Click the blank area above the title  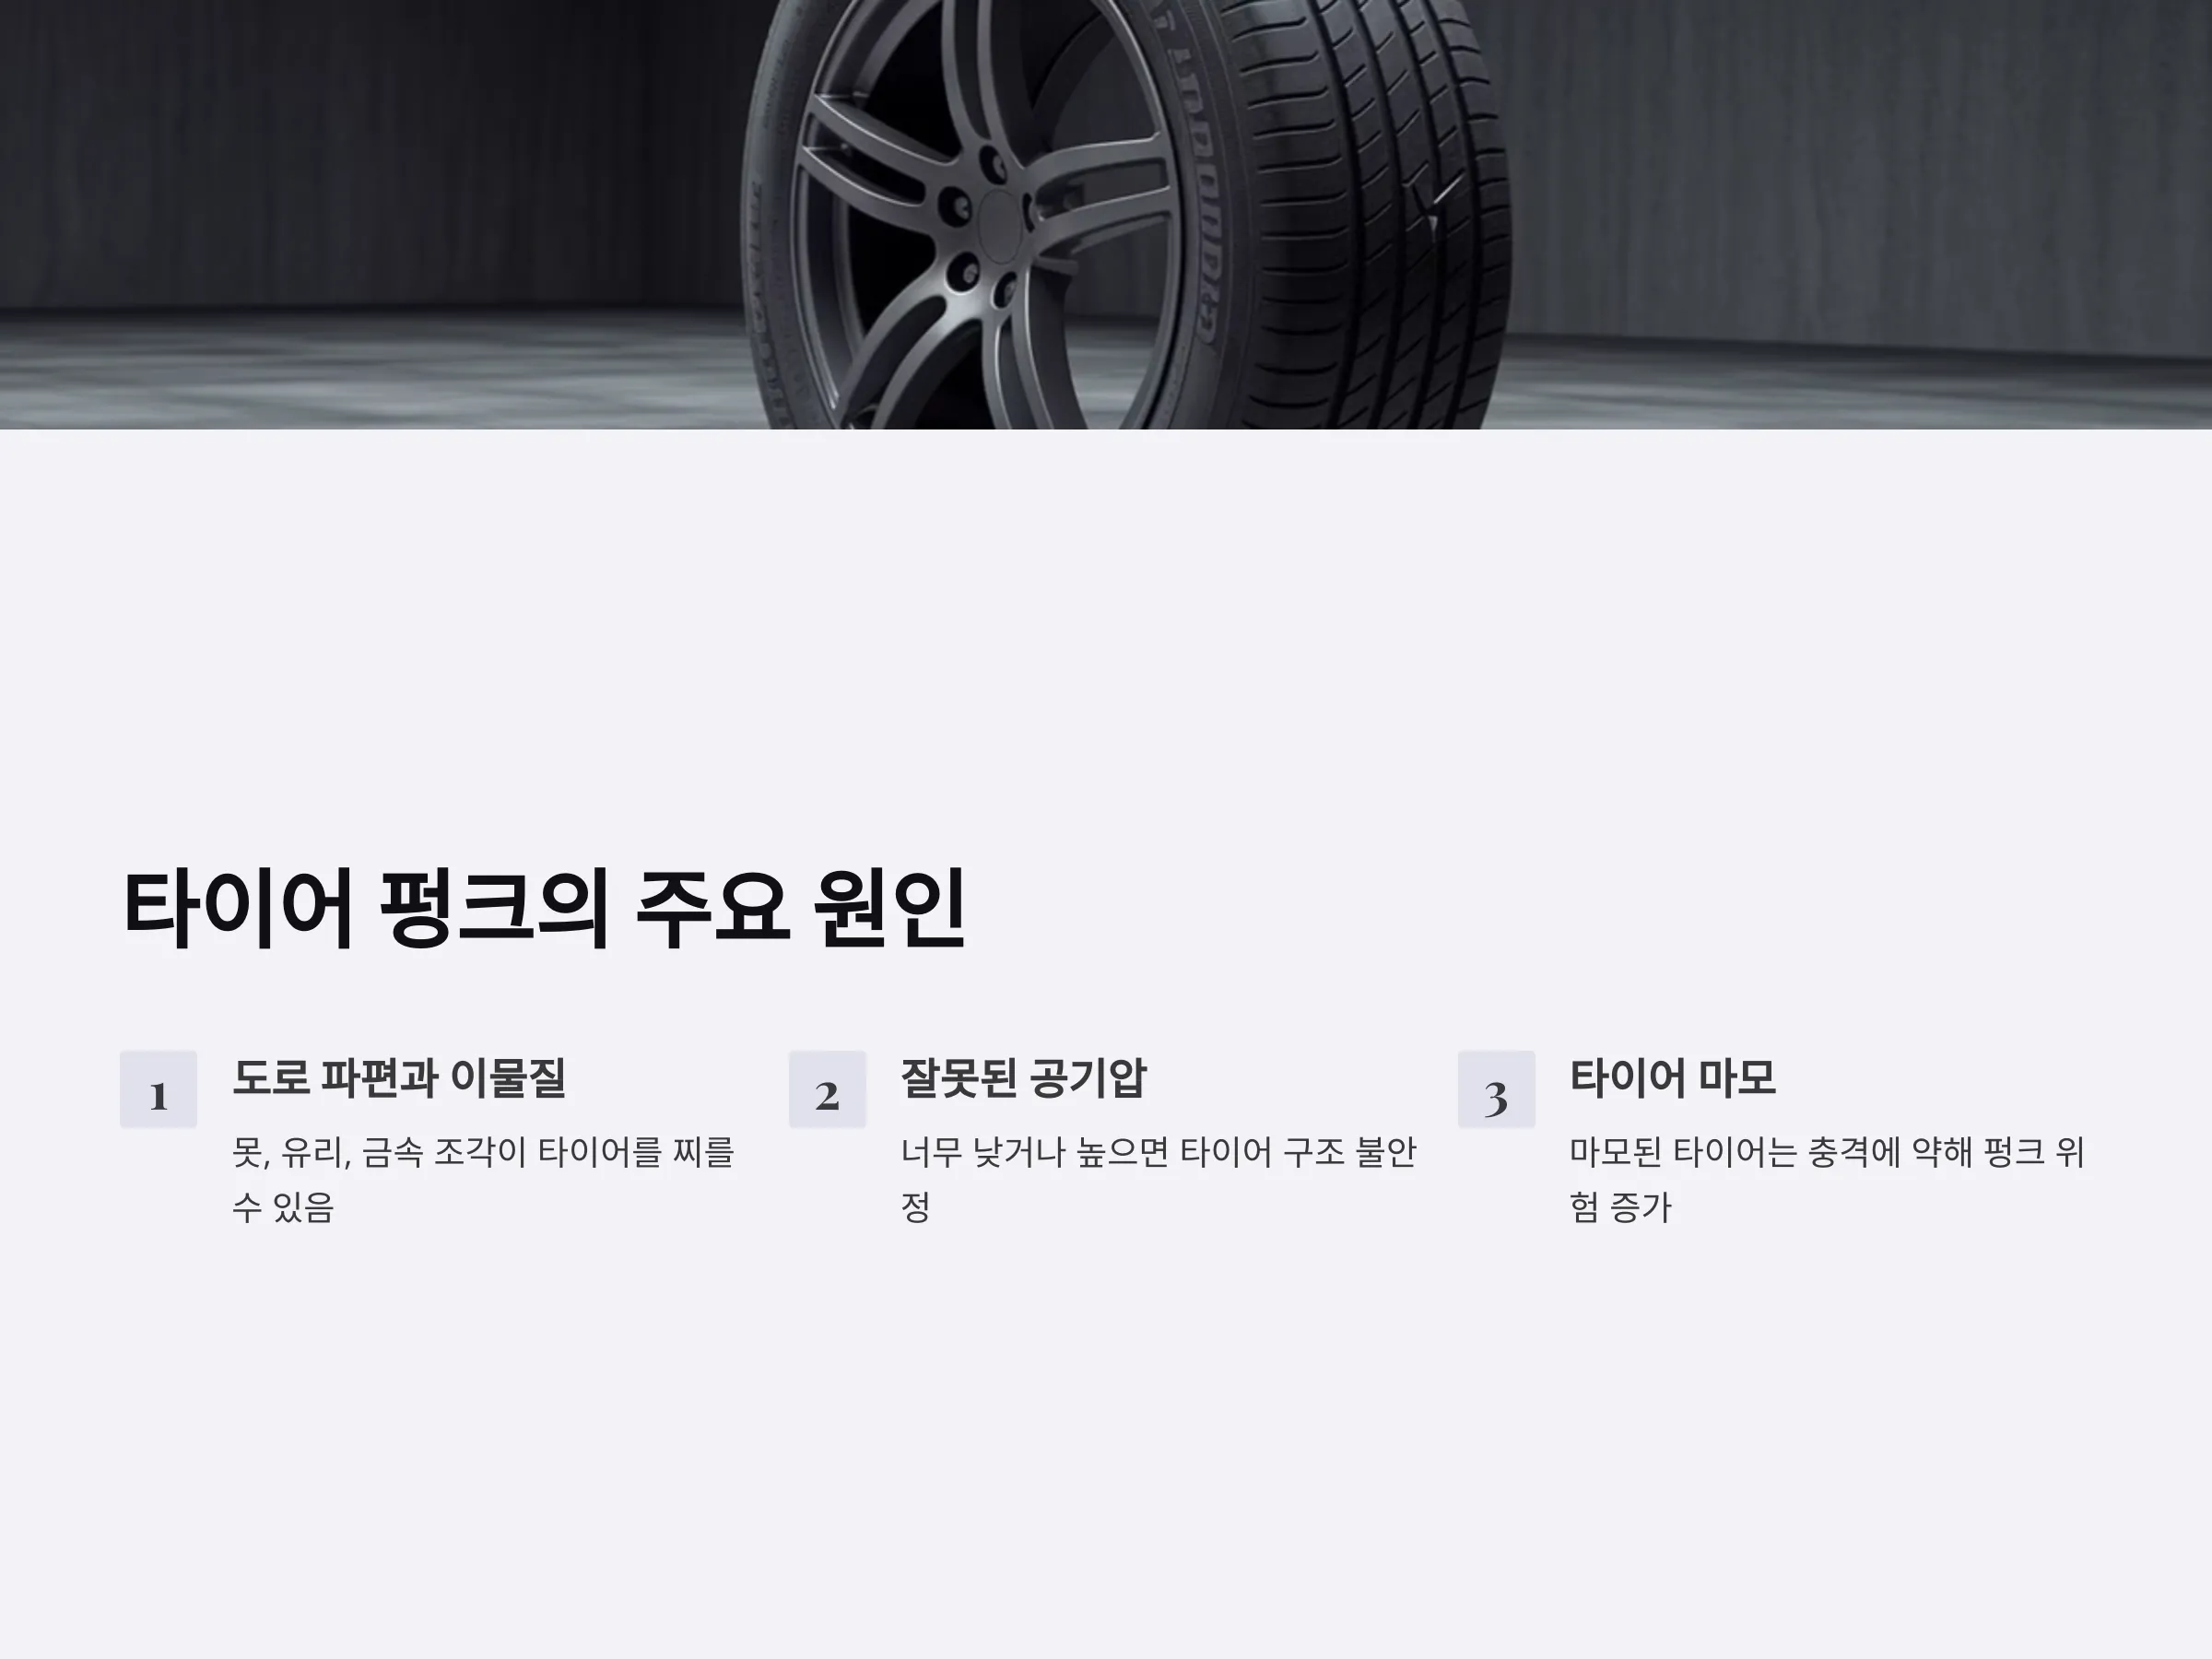click(1106, 640)
